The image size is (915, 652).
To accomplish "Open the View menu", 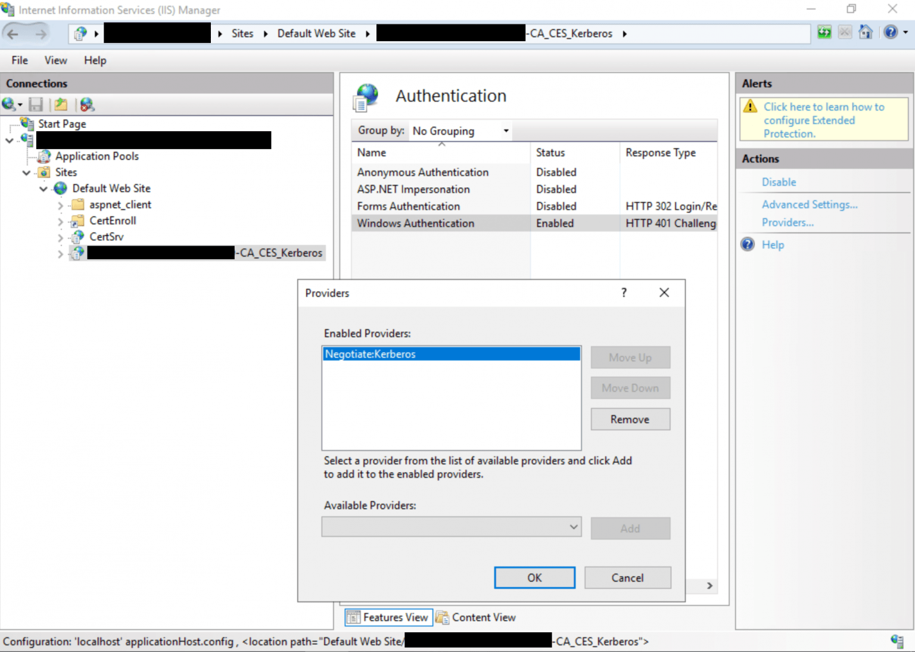I will point(55,60).
